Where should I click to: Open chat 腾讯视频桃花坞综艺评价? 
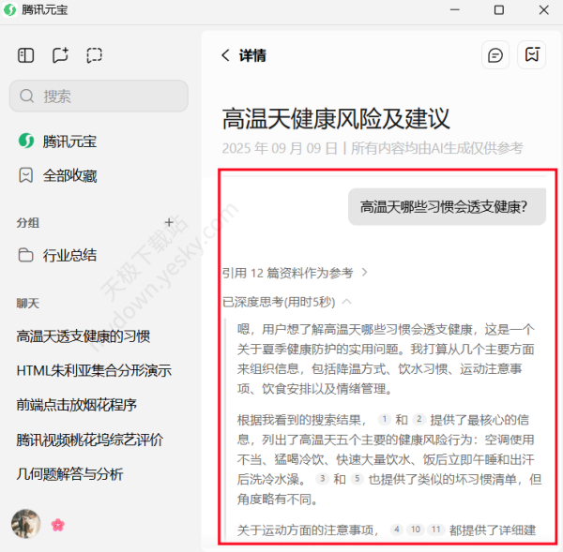90,440
